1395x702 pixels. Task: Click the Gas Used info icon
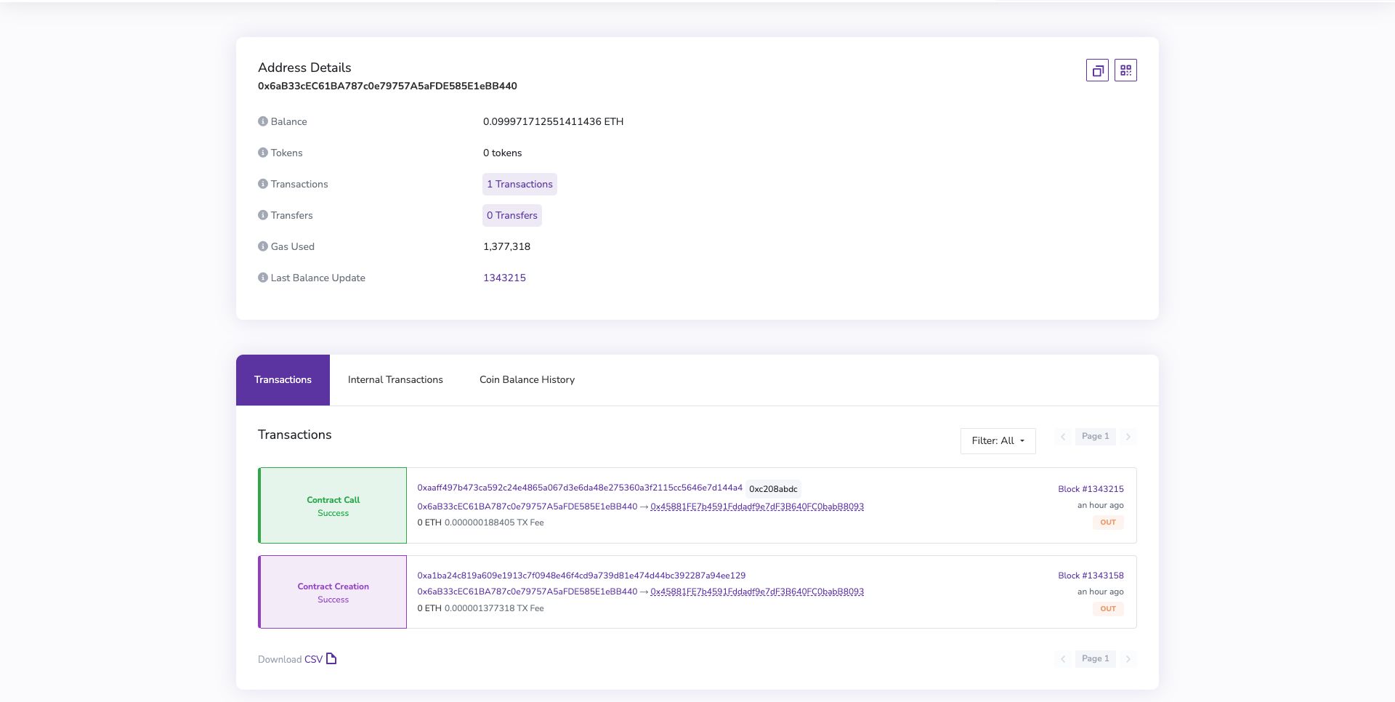[x=263, y=246]
